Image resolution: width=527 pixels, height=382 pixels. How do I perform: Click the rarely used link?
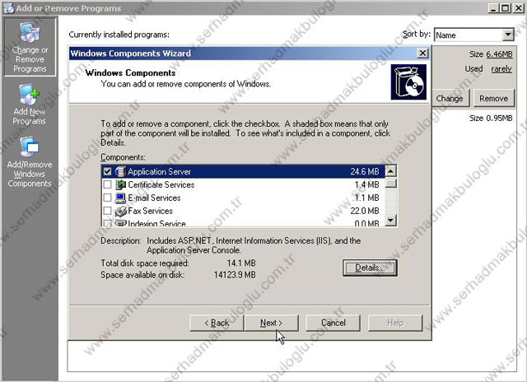click(501, 69)
